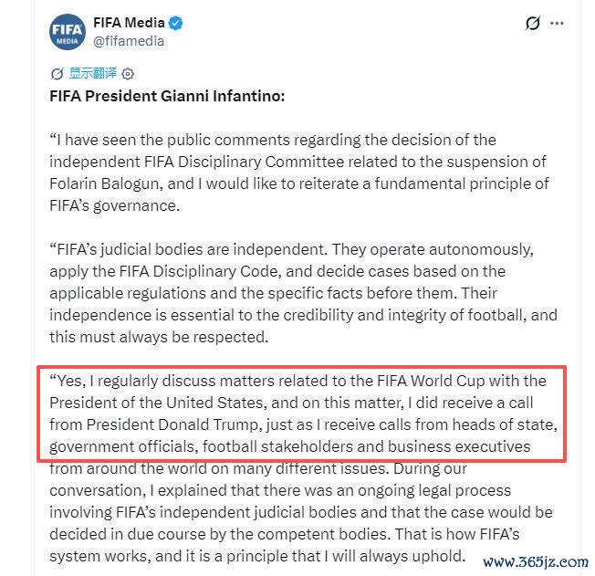Open the three-dot more options menu
Image resolution: width=595 pixels, height=576 pixels.
point(557,23)
